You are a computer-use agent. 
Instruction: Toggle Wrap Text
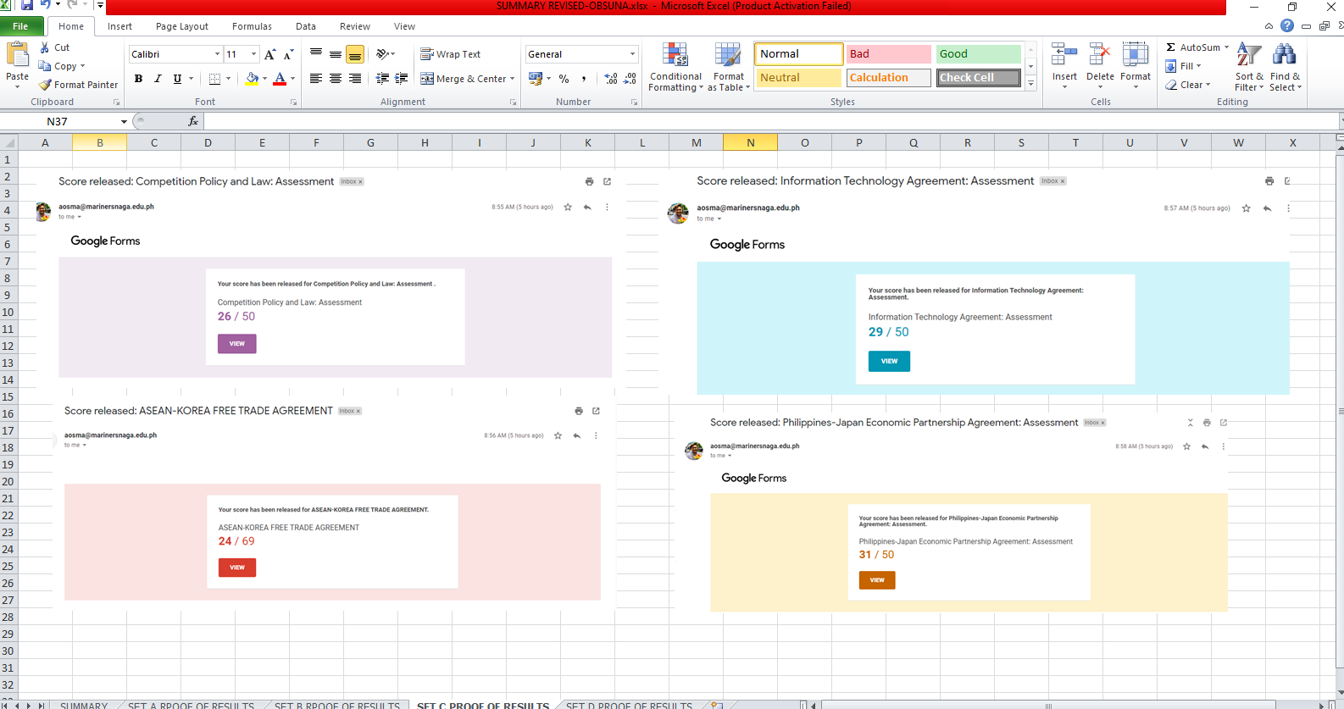pyautogui.click(x=450, y=54)
